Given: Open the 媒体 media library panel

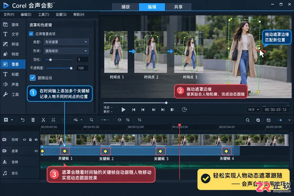Looking at the screenshot, I should (x=11, y=25).
